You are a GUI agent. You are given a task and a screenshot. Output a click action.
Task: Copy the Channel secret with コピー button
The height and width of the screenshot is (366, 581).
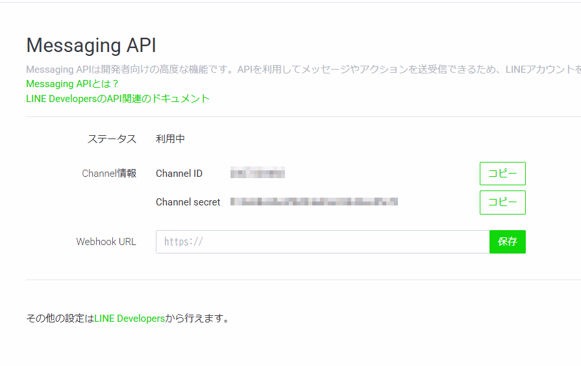(502, 202)
